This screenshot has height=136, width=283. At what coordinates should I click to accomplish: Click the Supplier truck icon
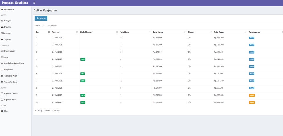[x=2, y=39]
